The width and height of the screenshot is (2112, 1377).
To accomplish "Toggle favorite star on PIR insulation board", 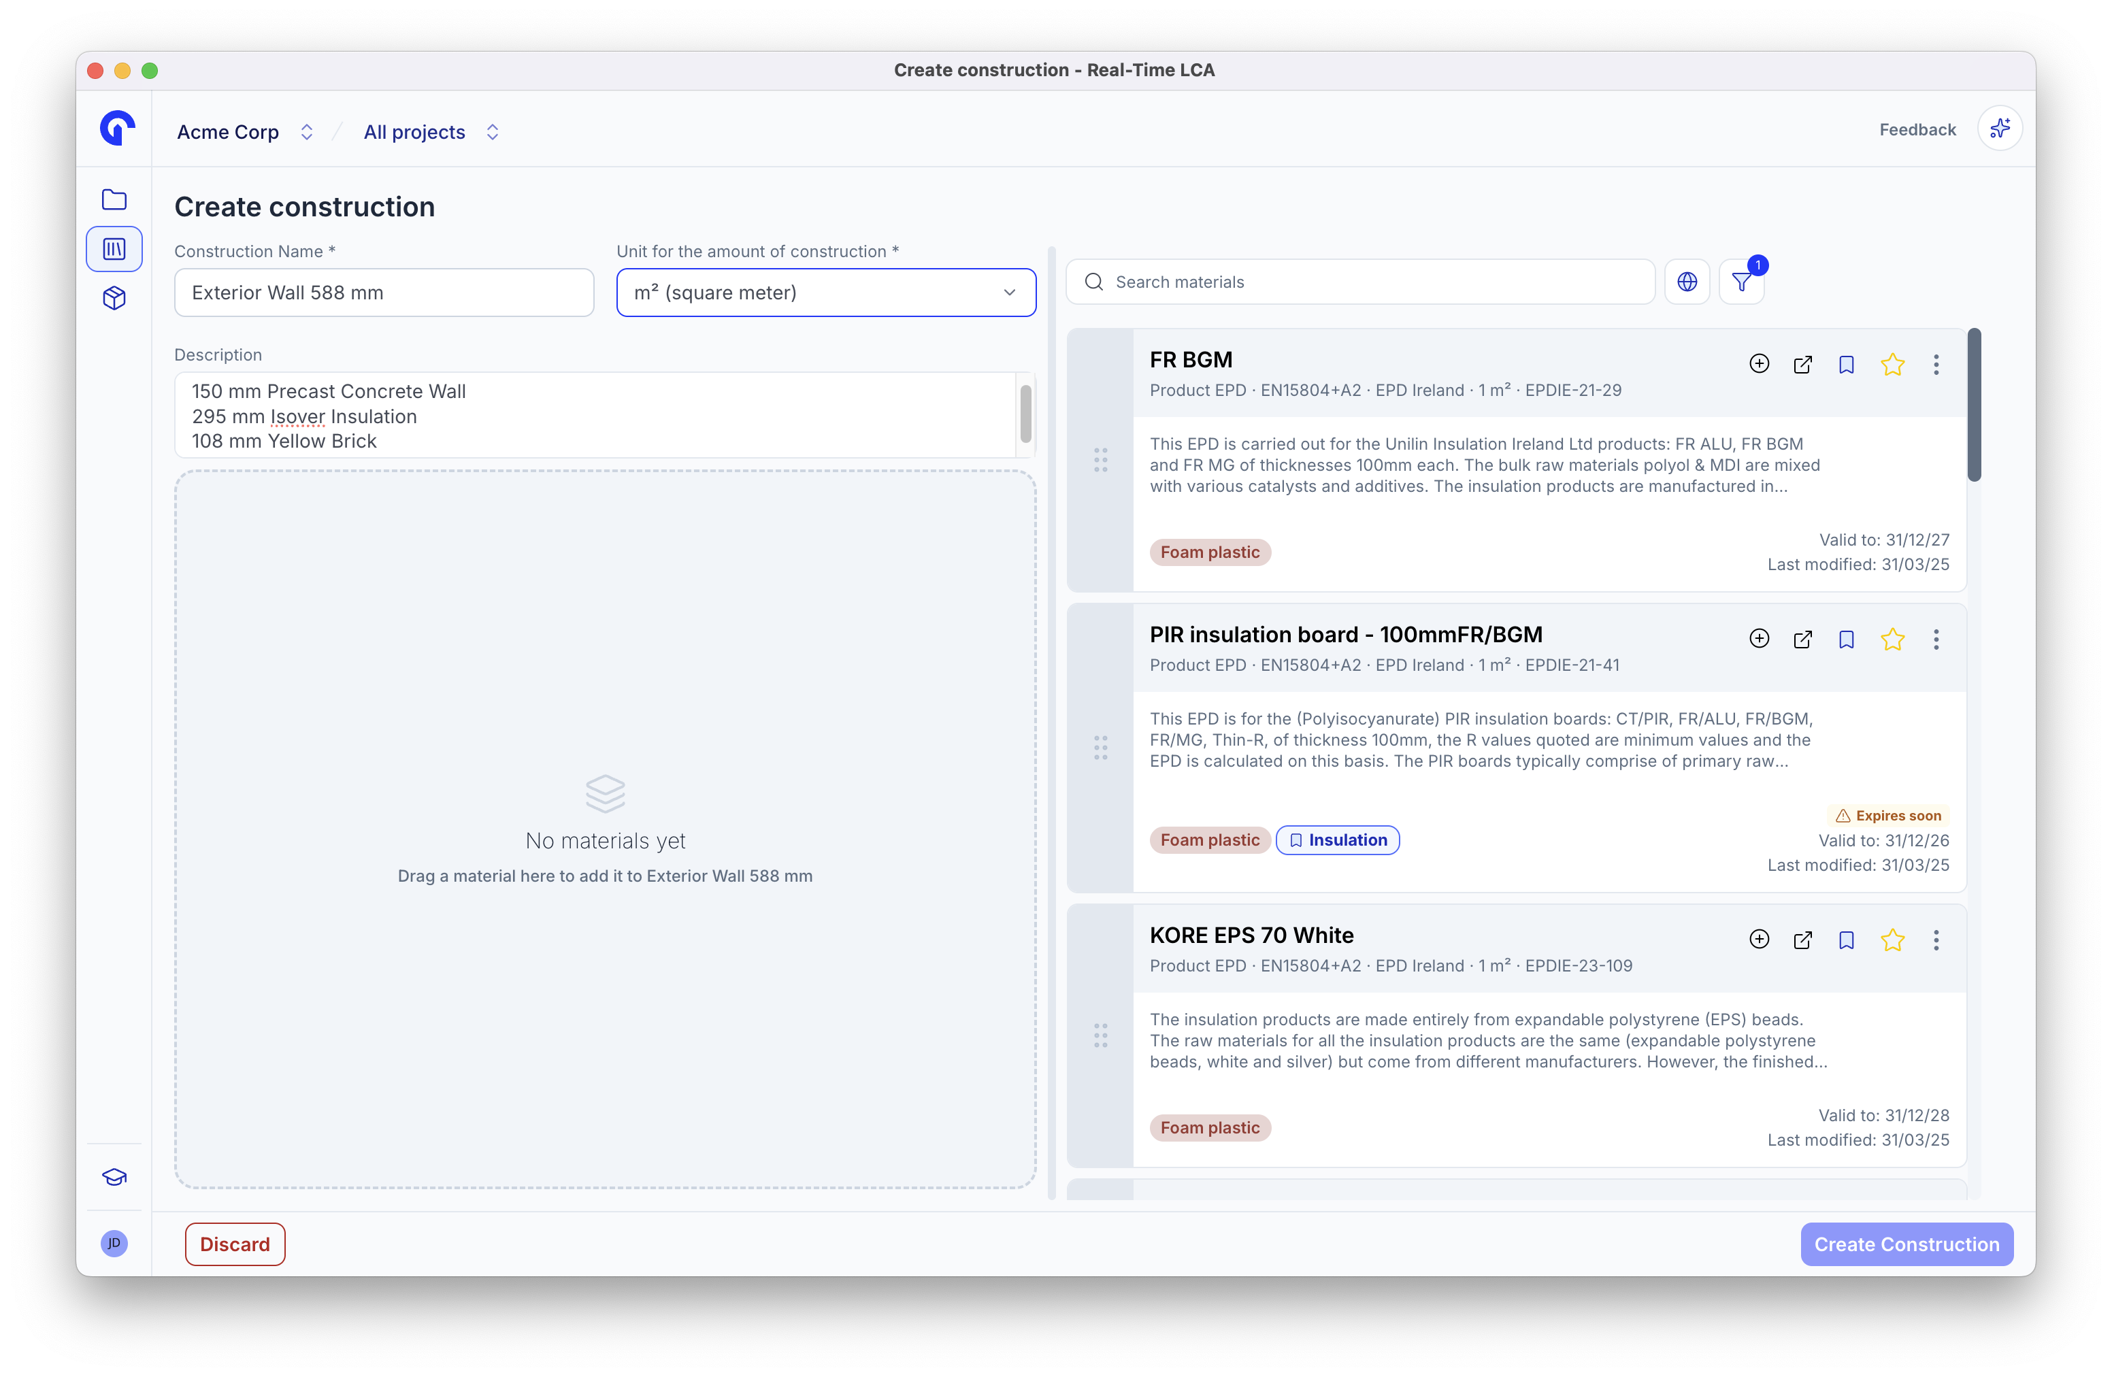I will (x=1892, y=639).
